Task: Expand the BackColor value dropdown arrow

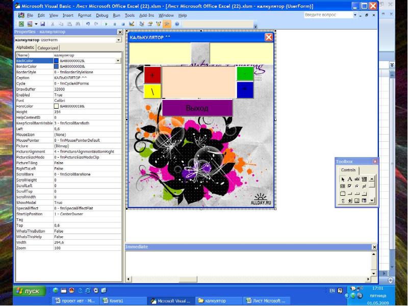Action: (x=118, y=61)
